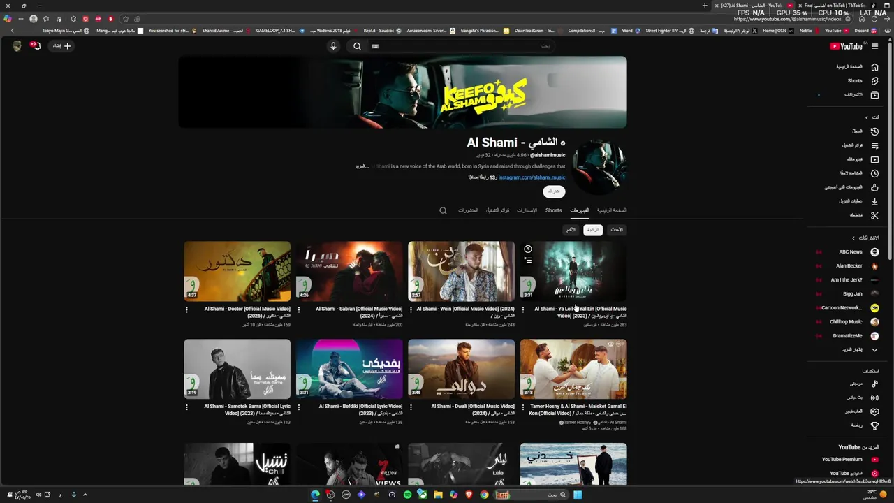This screenshot has height=503, width=894.
Task: Expand the Subscriptions section chevron
Action: tap(853, 238)
